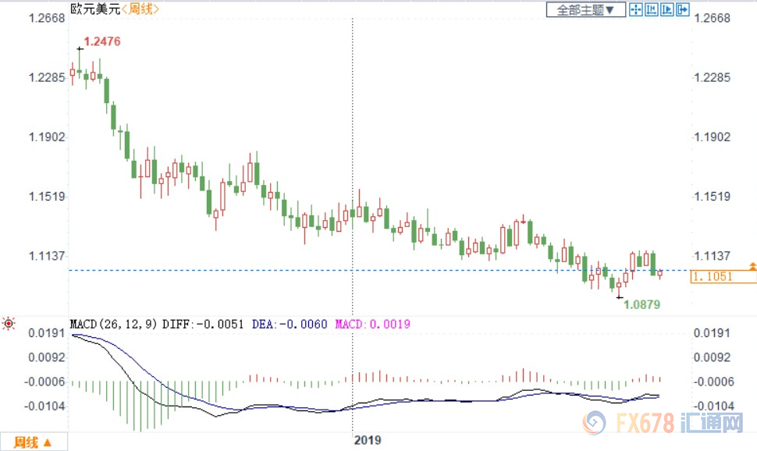Click the left axis 1.2285 price label
The image size is (757, 451).
pyautogui.click(x=46, y=78)
